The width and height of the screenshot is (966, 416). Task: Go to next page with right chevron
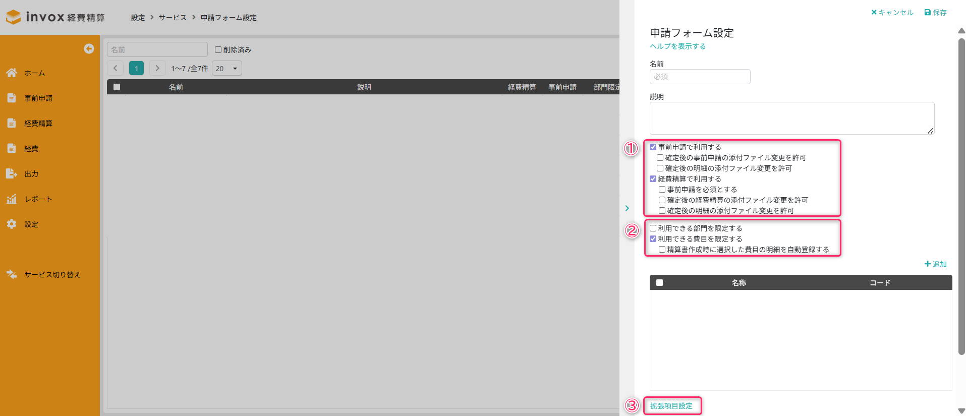coord(157,68)
